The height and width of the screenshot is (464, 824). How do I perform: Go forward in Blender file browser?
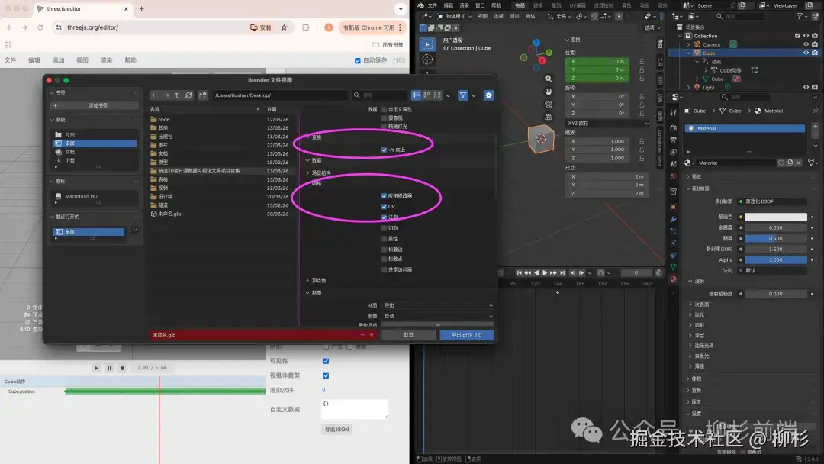pos(166,95)
